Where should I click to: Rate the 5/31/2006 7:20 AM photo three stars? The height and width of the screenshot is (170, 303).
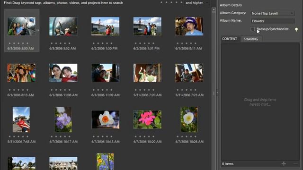tap(144, 90)
